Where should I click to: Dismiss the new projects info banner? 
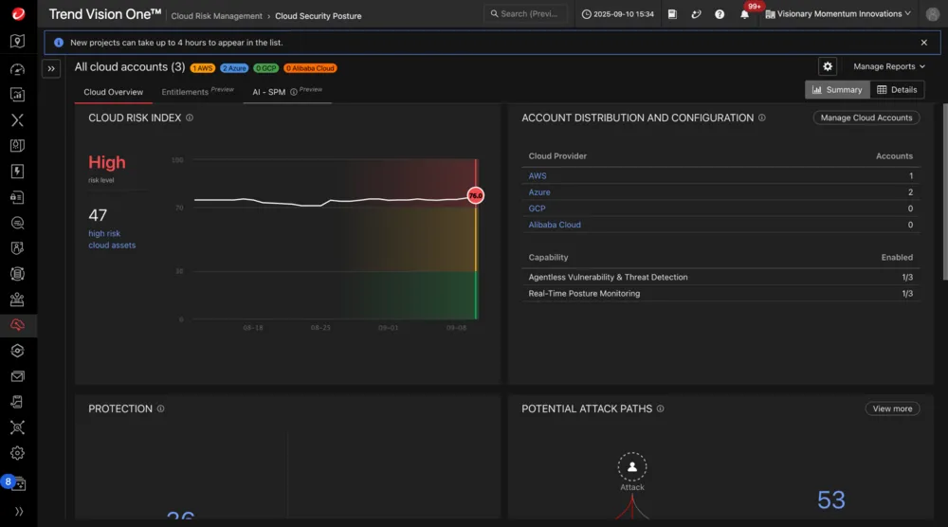(x=924, y=43)
